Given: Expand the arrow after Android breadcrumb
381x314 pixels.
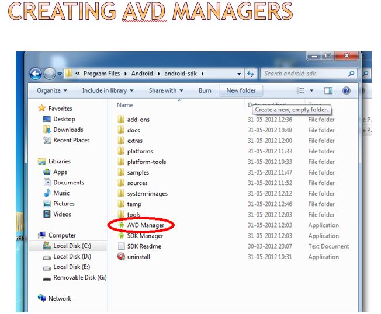Looking at the screenshot, I should pyautogui.click(x=159, y=74).
